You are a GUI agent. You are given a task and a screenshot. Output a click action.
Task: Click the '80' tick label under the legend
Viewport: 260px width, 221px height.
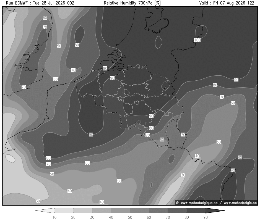coord(187,217)
